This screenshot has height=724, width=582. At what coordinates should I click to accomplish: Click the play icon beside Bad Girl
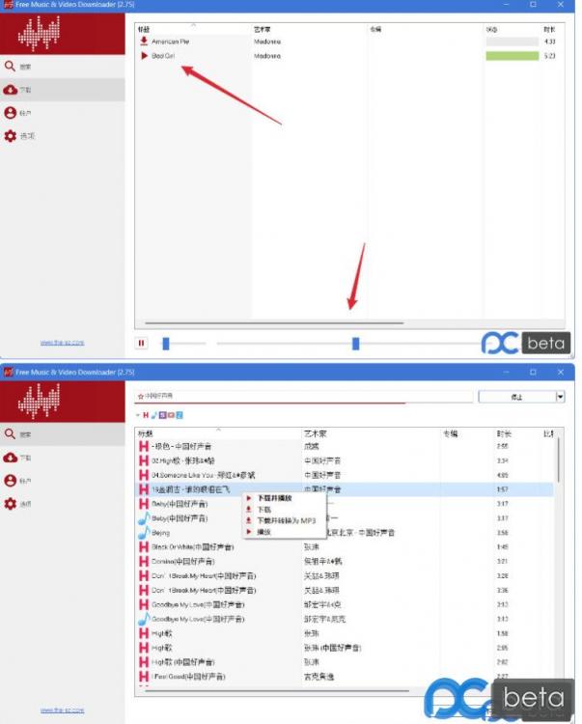point(144,56)
